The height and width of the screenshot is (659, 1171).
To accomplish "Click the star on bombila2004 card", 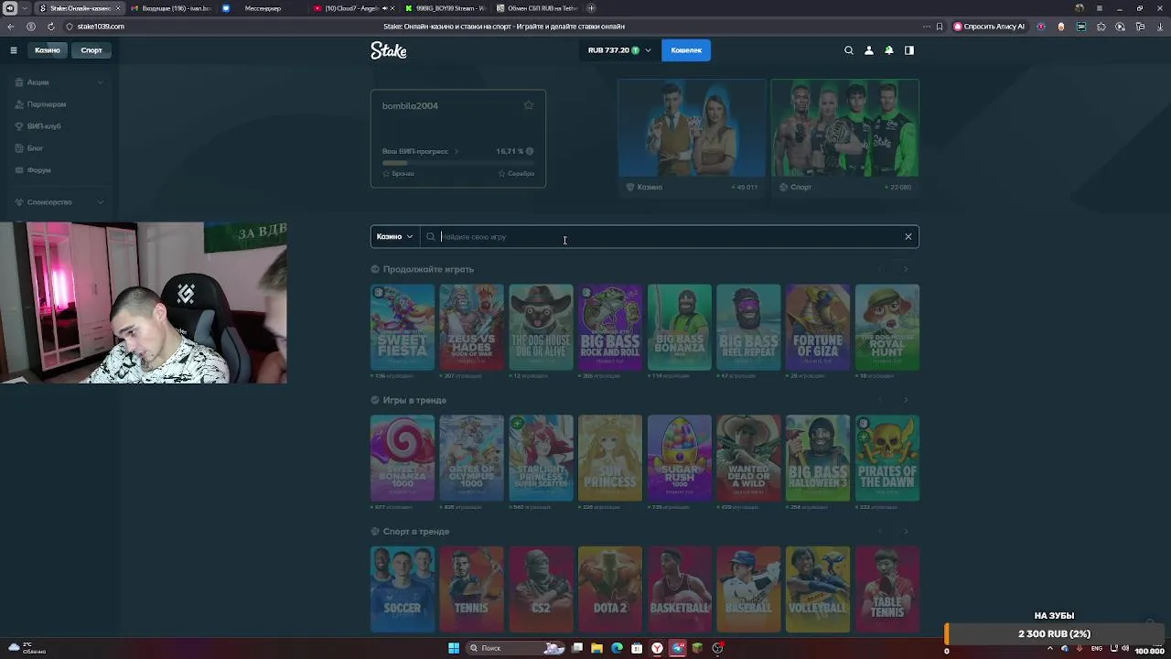I will (x=529, y=105).
